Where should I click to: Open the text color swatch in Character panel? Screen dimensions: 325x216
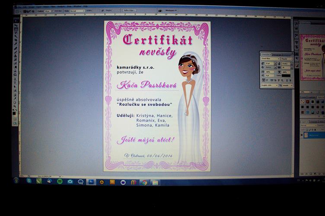tap(286, 75)
